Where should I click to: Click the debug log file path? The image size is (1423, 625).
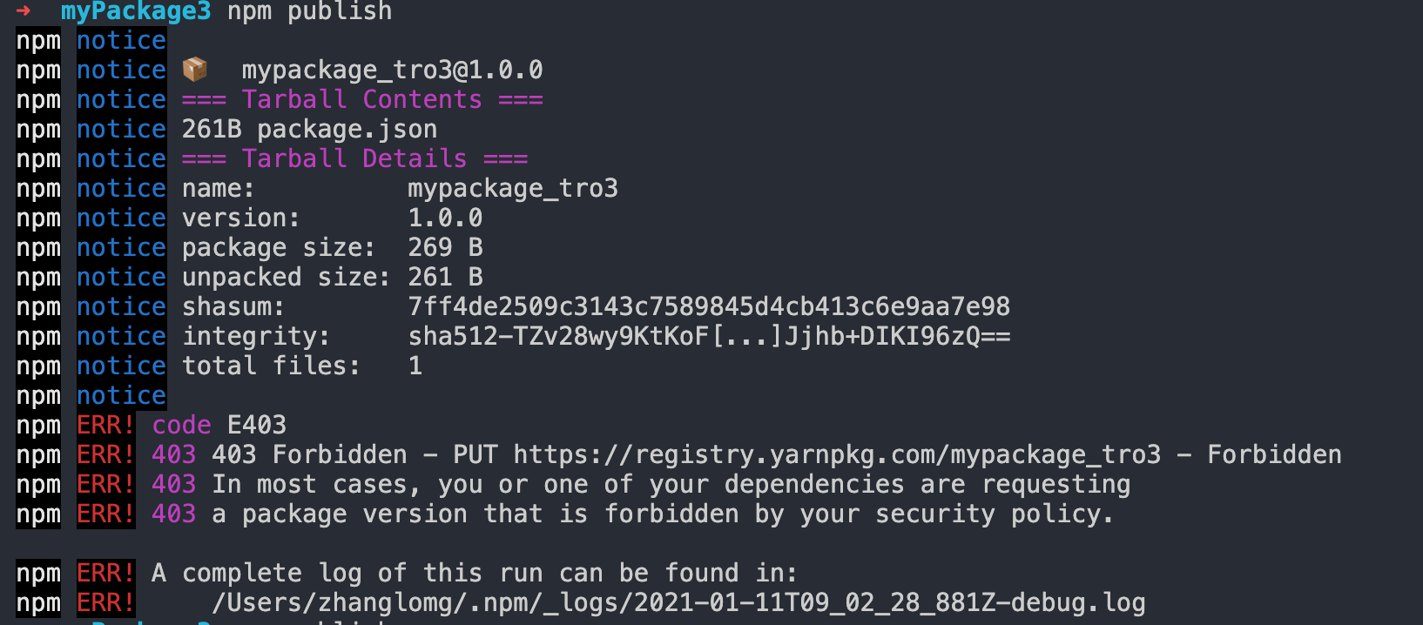pos(678,602)
